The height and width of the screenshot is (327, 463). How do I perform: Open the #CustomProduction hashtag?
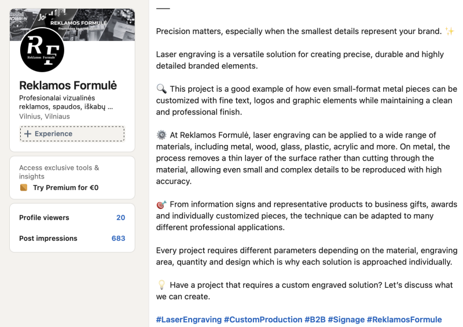[x=263, y=319]
